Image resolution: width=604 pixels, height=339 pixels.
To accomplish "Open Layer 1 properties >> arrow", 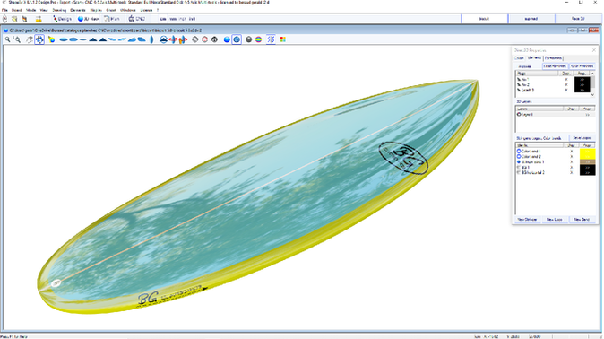I will (x=588, y=115).
